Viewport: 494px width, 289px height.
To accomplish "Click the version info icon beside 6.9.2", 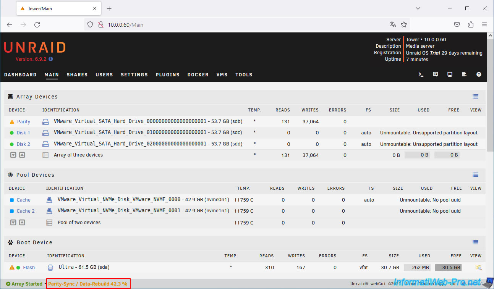I will 51,59.
